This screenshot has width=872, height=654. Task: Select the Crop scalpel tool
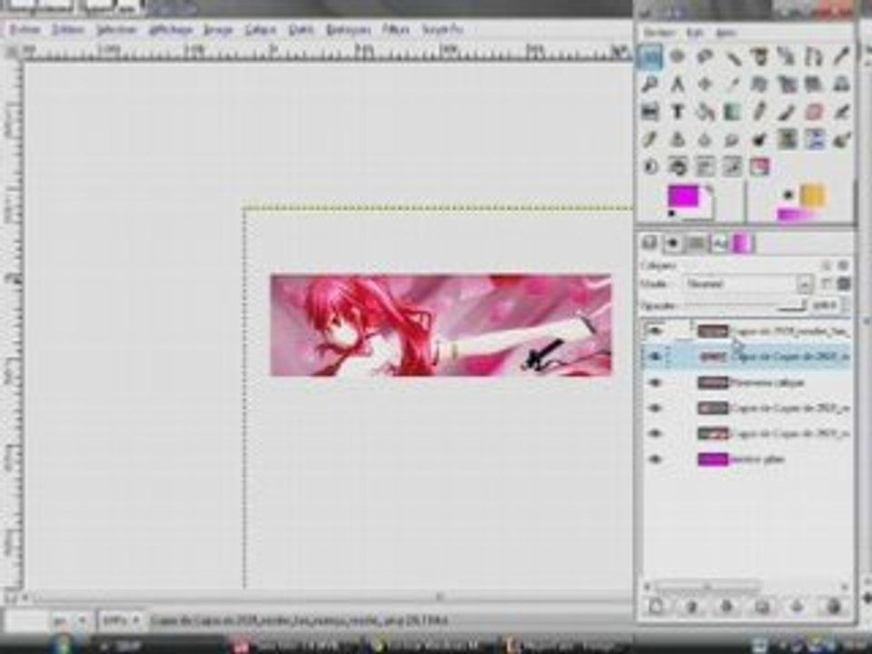pyautogui.click(x=732, y=84)
